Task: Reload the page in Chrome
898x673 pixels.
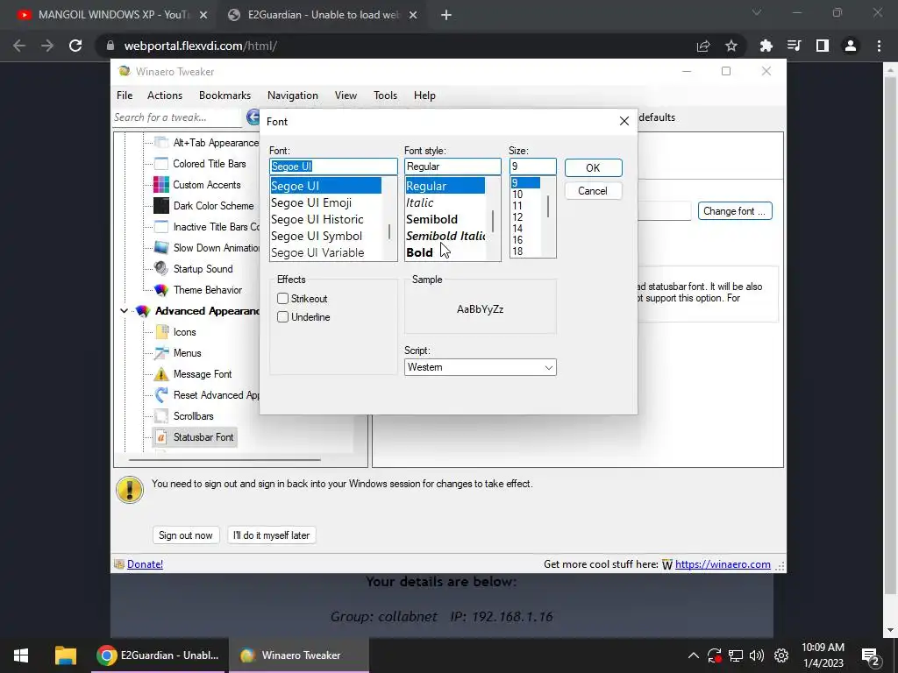Action: click(x=75, y=46)
